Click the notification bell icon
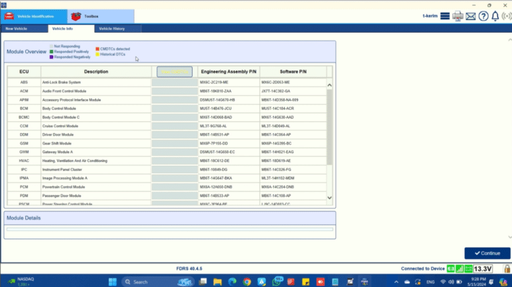This screenshot has height=287, width=512. [x=495, y=16]
